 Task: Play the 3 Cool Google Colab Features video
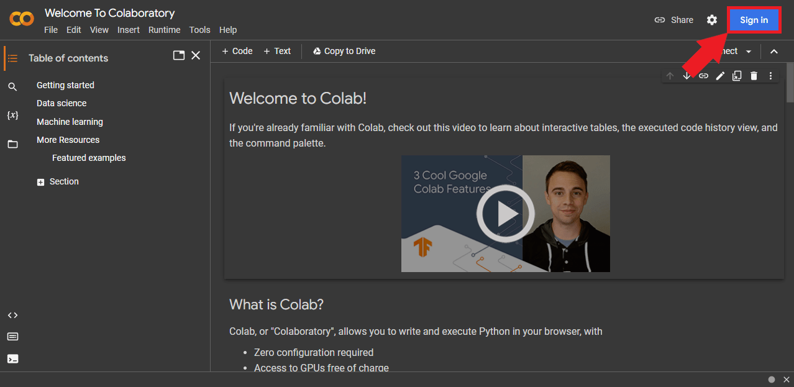tap(506, 214)
